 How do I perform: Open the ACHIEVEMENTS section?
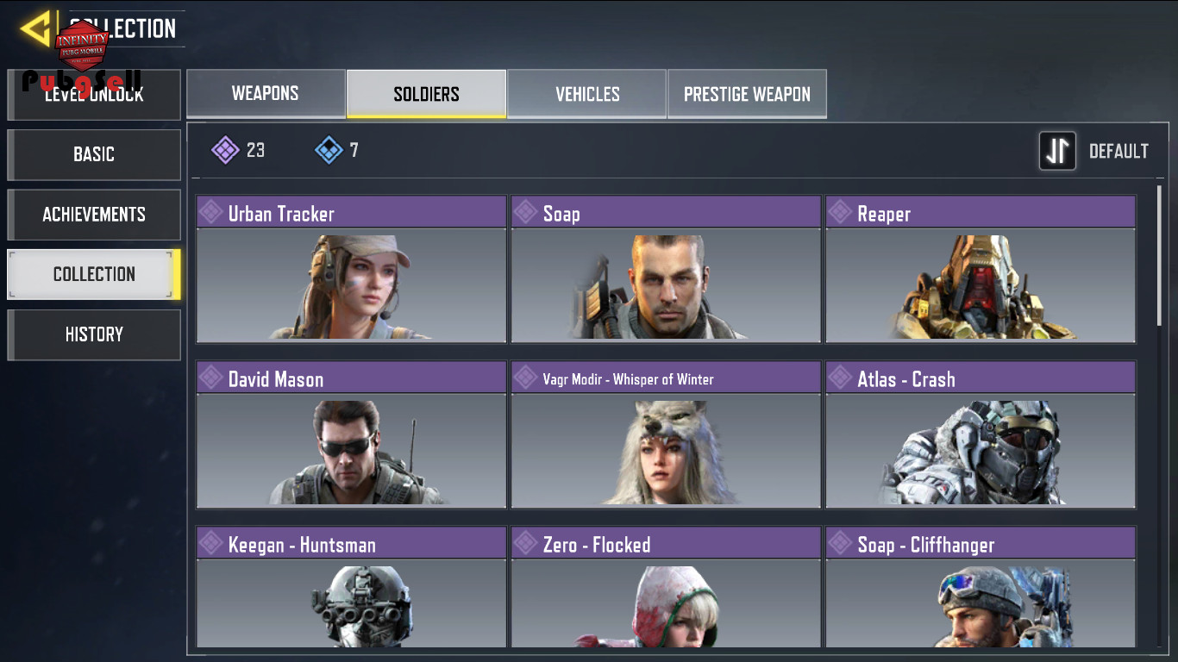[94, 215]
